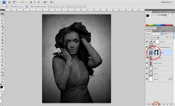Screen dimensions: 175x106
Task: Select the Elliptical Marquee tool
Action: pyautogui.click(x=2, y=17)
